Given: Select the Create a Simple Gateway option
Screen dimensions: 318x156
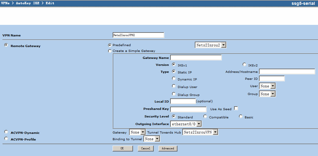Looking at the screenshot, I should point(110,51).
